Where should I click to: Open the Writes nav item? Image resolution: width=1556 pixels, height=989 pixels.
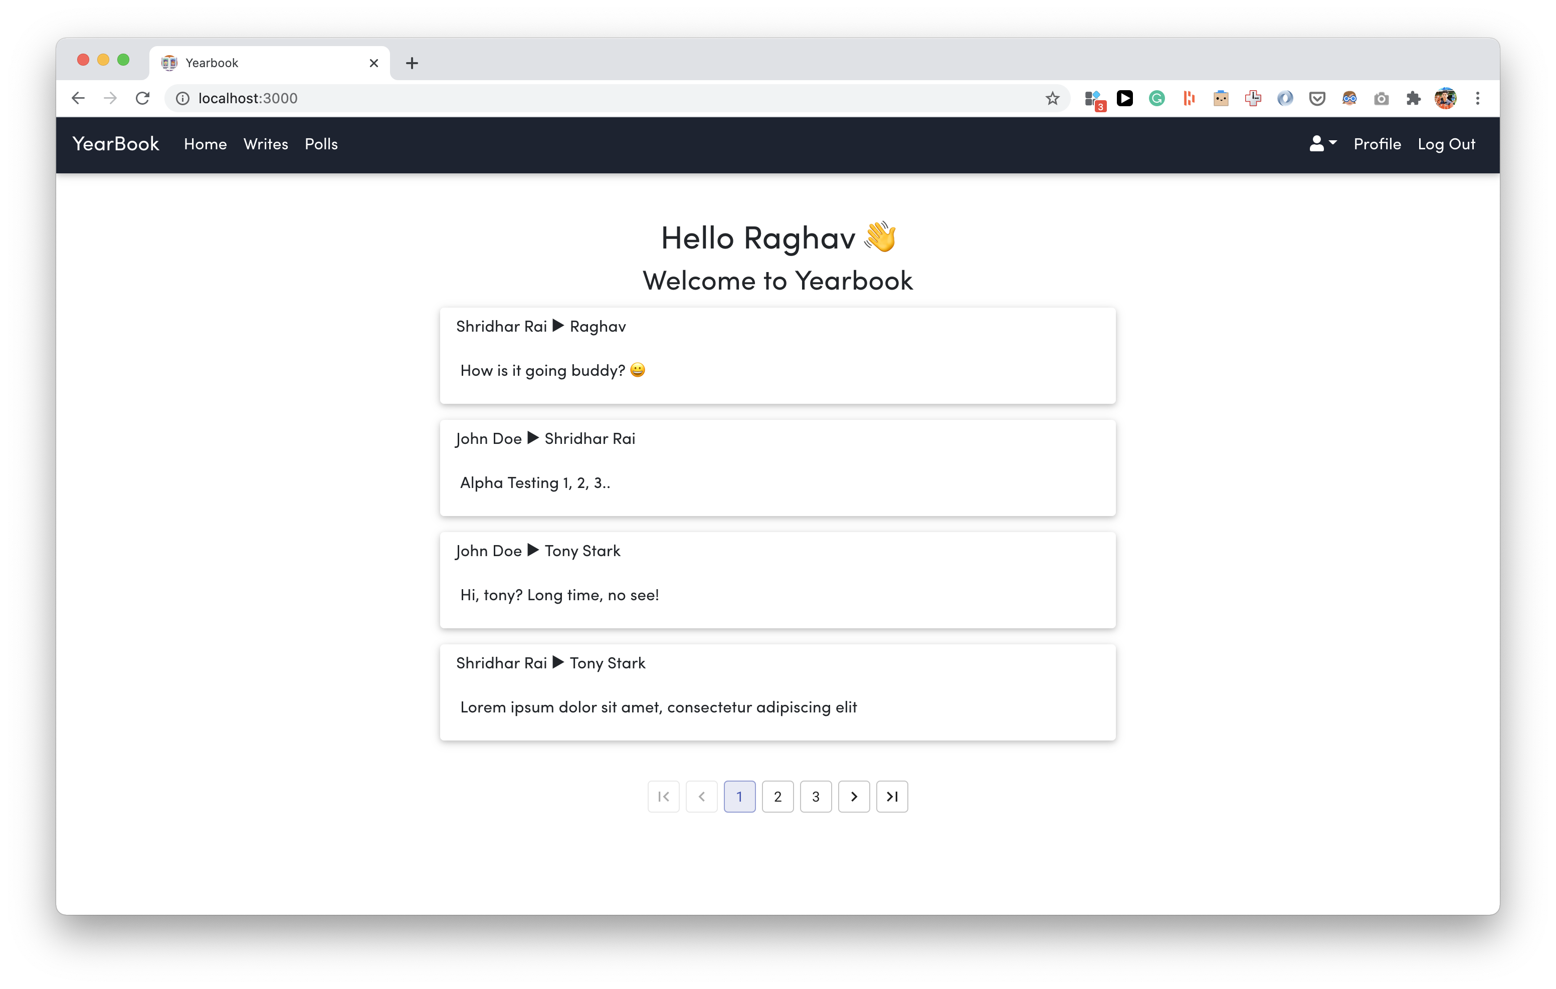[266, 144]
